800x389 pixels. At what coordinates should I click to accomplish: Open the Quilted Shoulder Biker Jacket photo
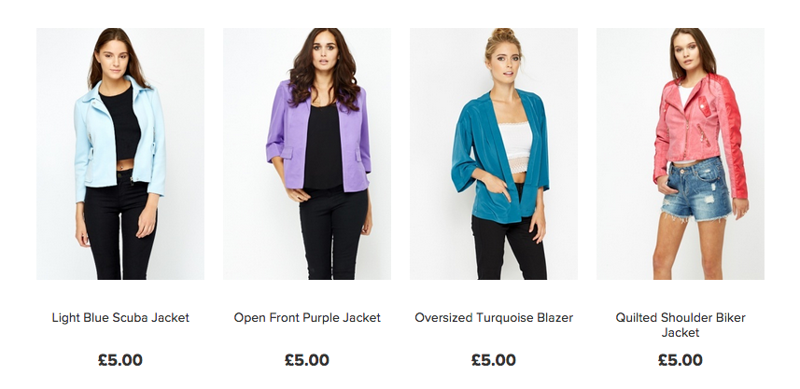pos(681,154)
